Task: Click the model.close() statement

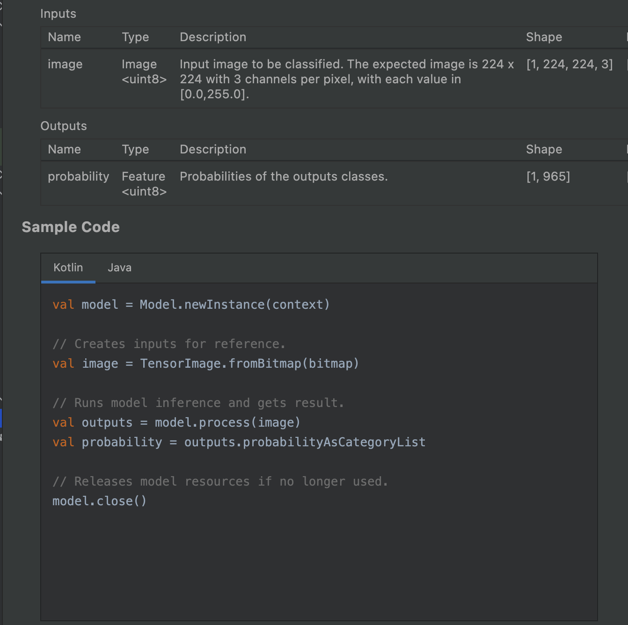Action: click(x=99, y=501)
